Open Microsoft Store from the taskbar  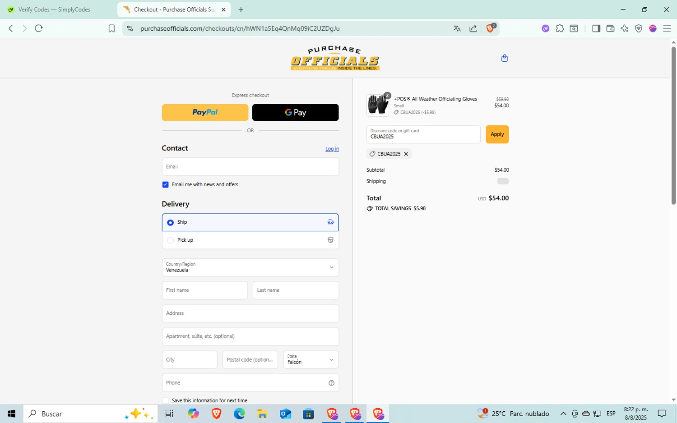[x=308, y=414]
